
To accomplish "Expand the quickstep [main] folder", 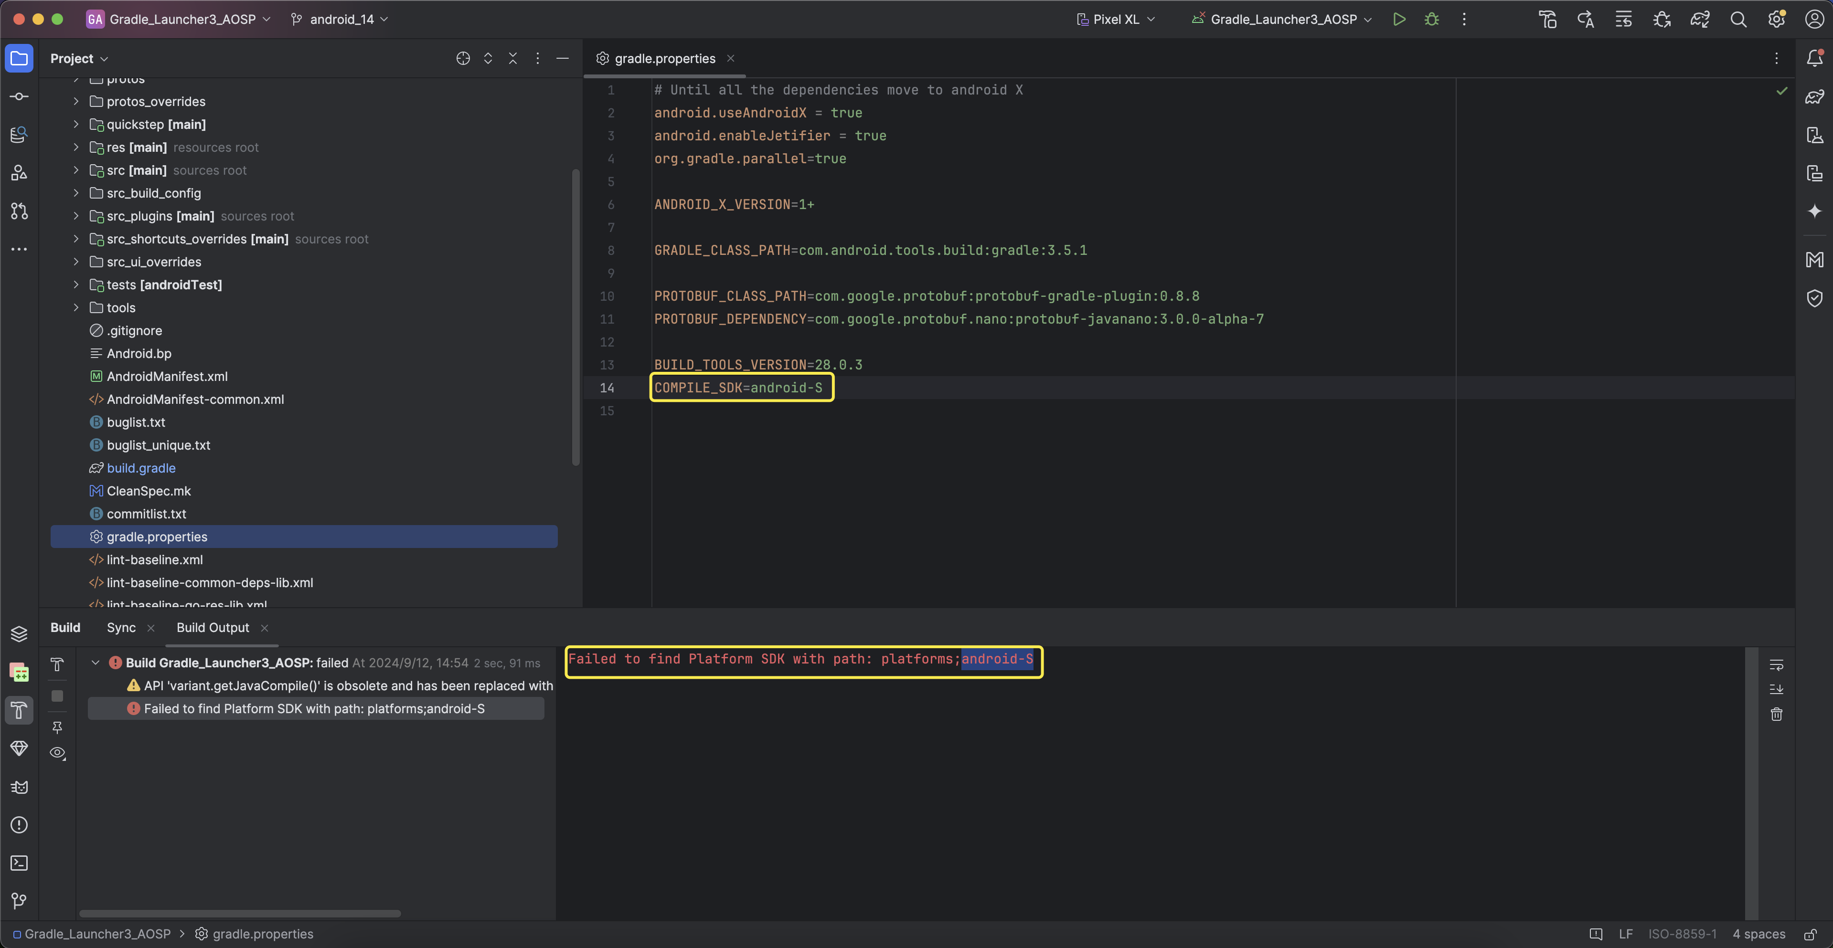I will pyautogui.click(x=76, y=125).
